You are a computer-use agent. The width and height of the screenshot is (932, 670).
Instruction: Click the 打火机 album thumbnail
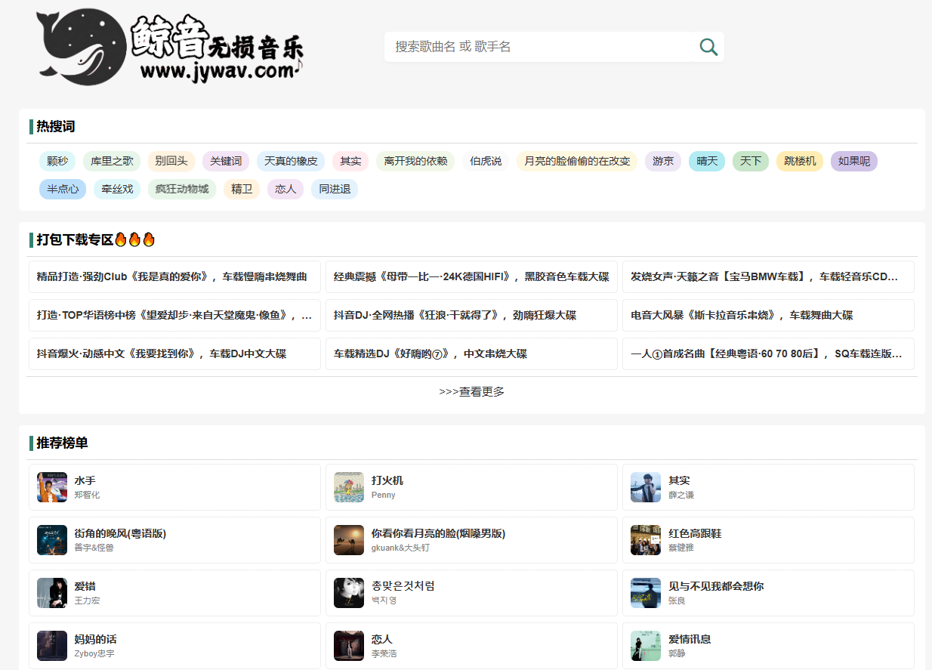coord(348,487)
